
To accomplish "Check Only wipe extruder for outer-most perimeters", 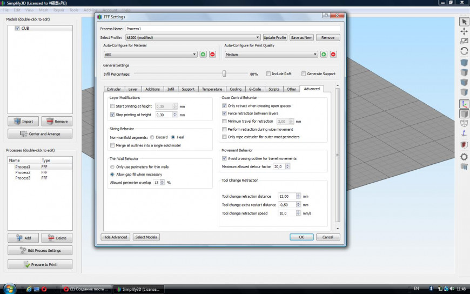I will (x=224, y=137).
